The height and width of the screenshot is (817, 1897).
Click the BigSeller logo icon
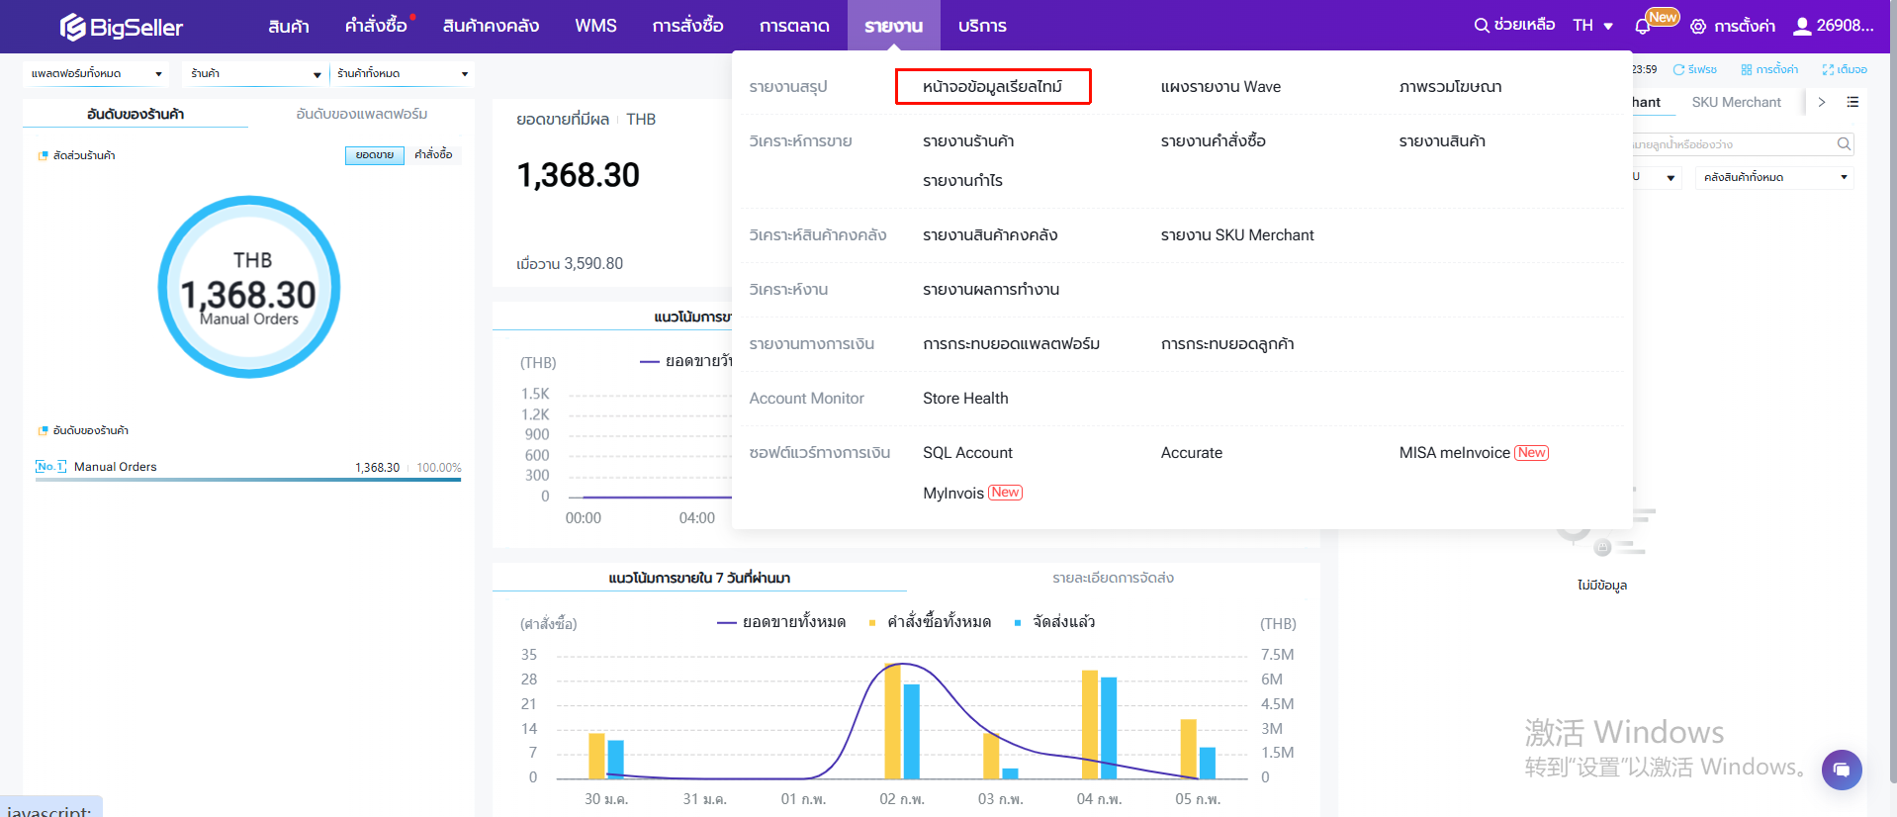click(73, 27)
